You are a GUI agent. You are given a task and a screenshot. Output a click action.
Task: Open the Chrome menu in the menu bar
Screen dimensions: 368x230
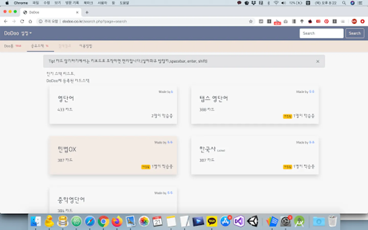pyautogui.click(x=21, y=3)
